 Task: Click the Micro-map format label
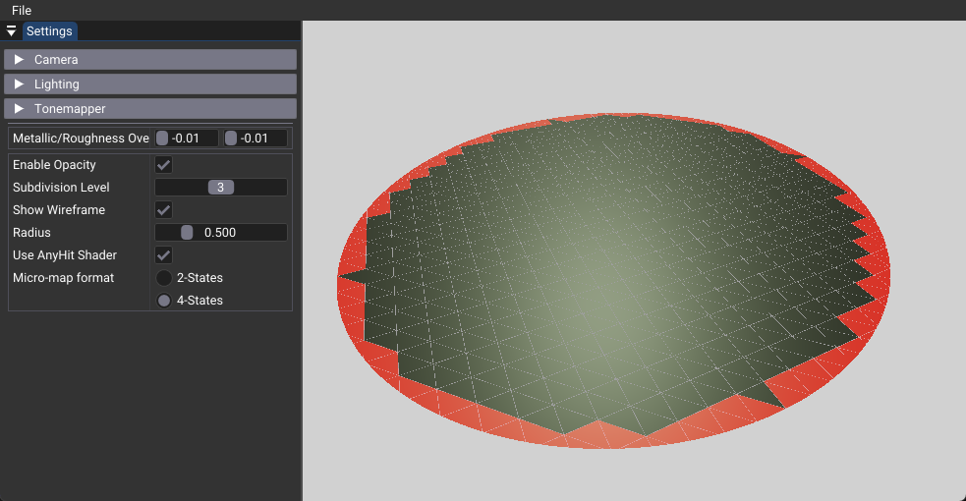[64, 278]
